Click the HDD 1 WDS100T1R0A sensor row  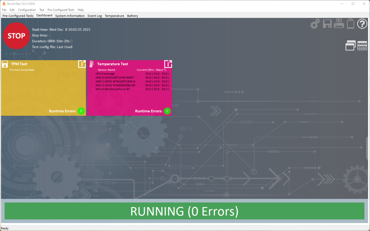click(x=132, y=81)
